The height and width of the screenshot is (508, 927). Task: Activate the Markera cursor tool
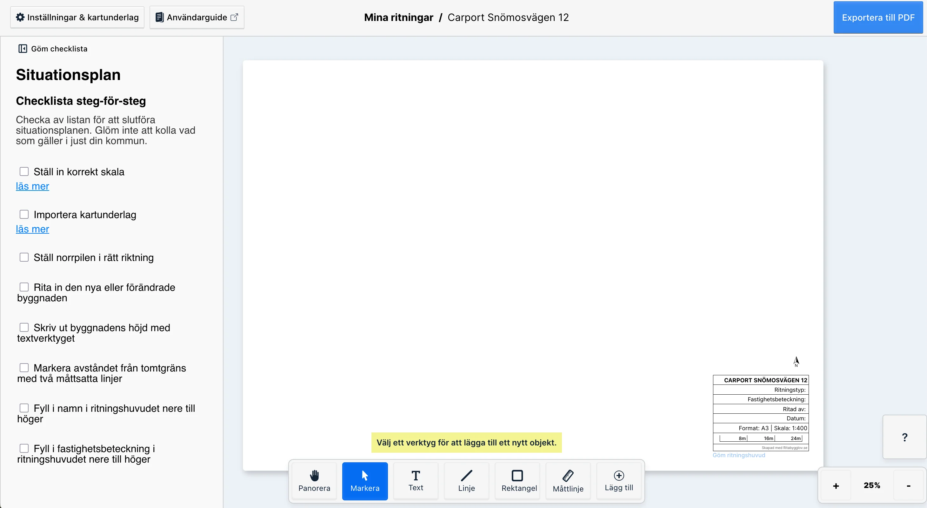[x=365, y=481]
